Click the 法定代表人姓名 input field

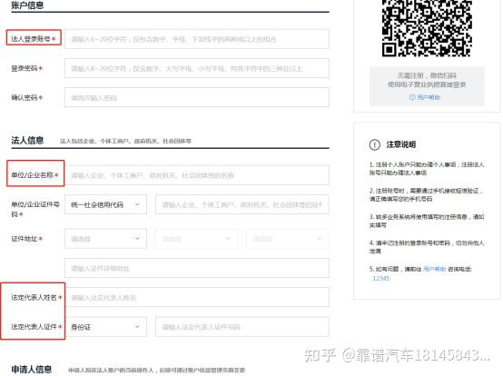197,297
